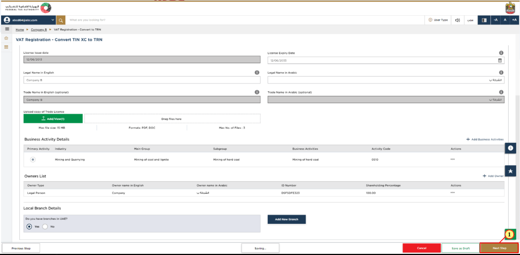This screenshot has width=520, height=255.
Task: Click the Home icon in the left sidebar
Action: click(6, 38)
